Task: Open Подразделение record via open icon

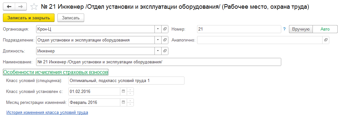Action: (x=165, y=40)
